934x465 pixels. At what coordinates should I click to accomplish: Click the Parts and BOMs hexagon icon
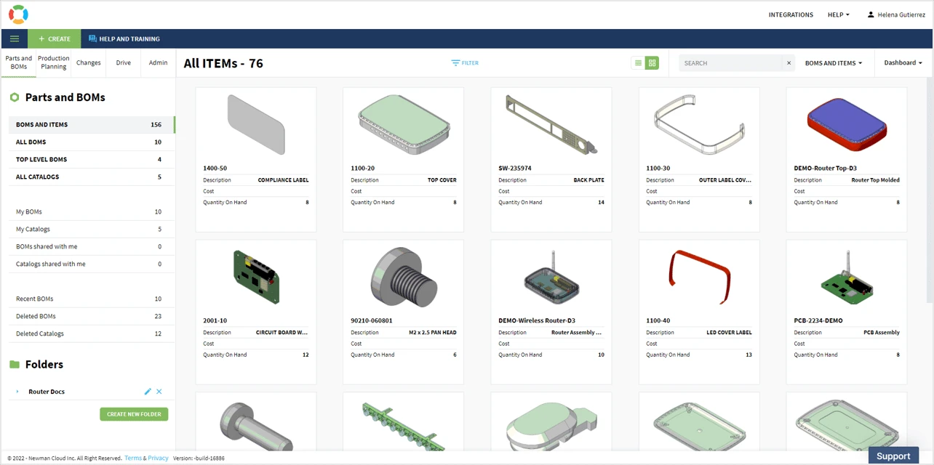point(15,97)
